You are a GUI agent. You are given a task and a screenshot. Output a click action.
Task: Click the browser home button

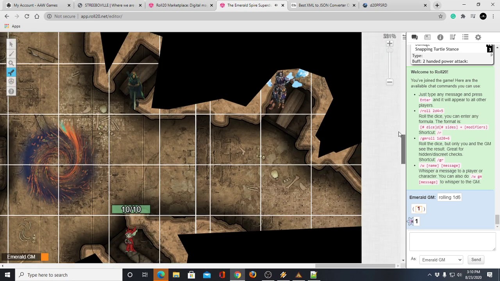[37, 16]
